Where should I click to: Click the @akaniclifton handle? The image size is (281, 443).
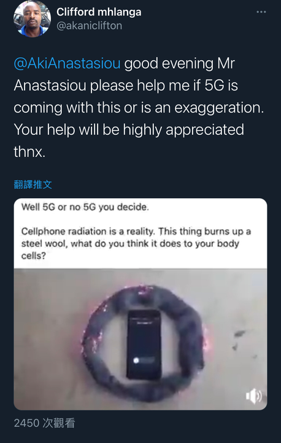click(x=90, y=26)
